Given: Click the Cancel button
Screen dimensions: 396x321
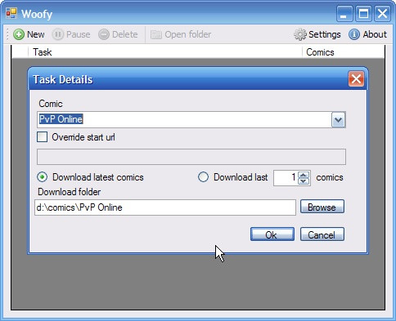Looking at the screenshot, I should point(322,234).
